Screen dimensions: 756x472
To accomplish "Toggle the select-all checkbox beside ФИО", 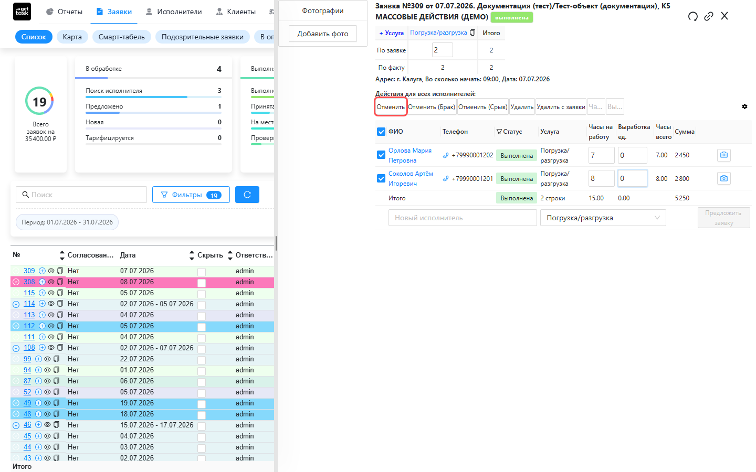I will tap(381, 132).
